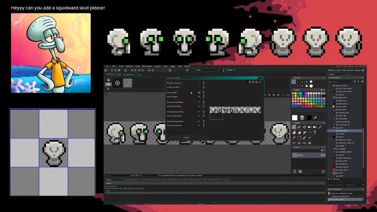Toggle the lock icon on the default layer

(325, 155)
